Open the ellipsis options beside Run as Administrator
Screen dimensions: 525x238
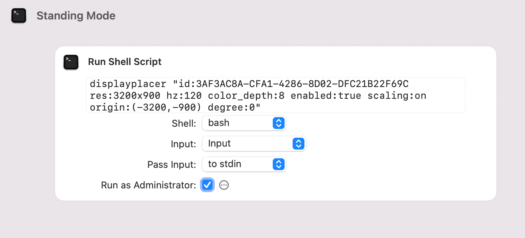click(224, 185)
